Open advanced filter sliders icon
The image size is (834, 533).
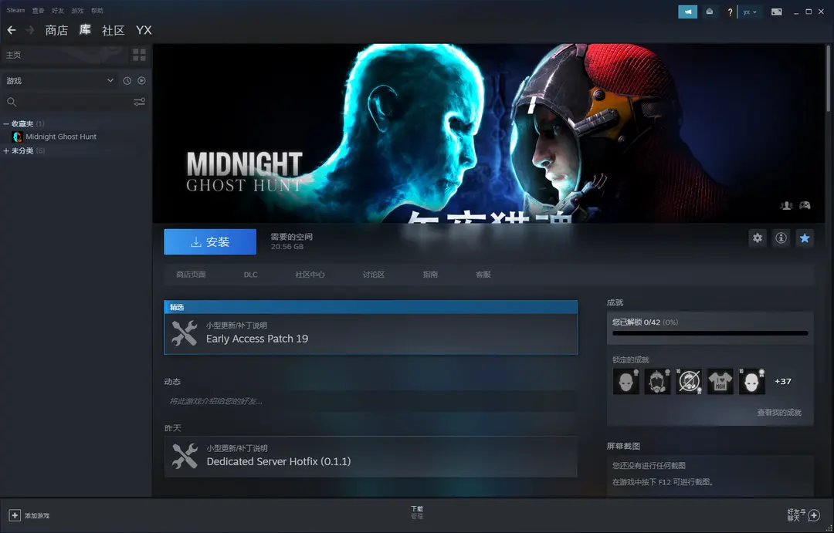139,102
